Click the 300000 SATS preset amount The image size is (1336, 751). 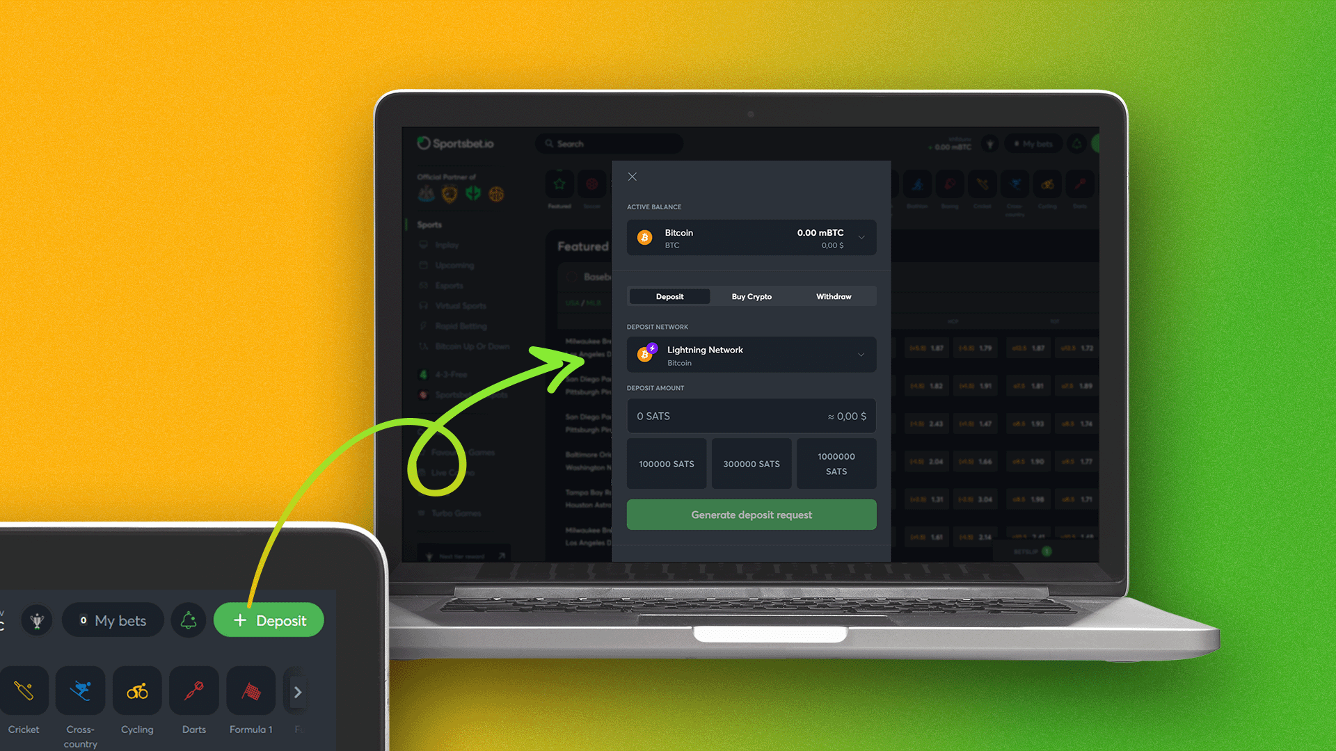point(751,464)
